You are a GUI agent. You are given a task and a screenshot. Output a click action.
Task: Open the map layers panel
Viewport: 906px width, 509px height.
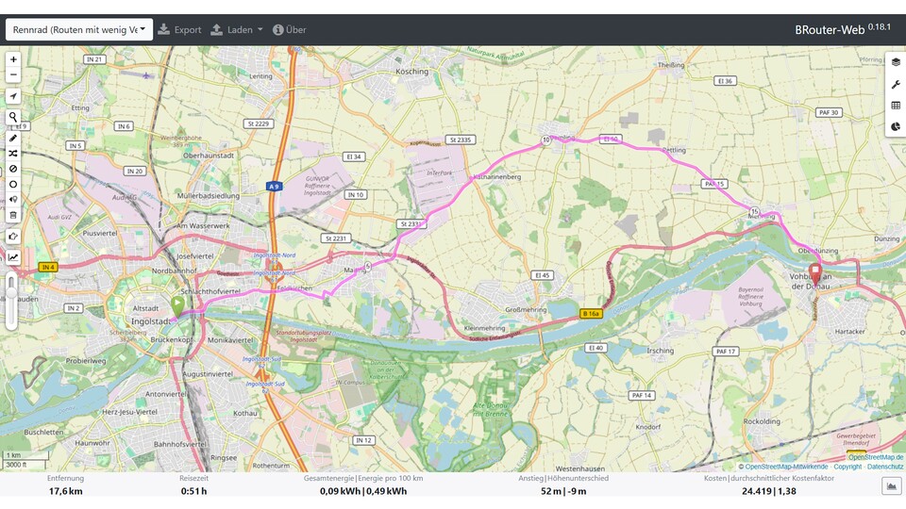[x=896, y=62]
